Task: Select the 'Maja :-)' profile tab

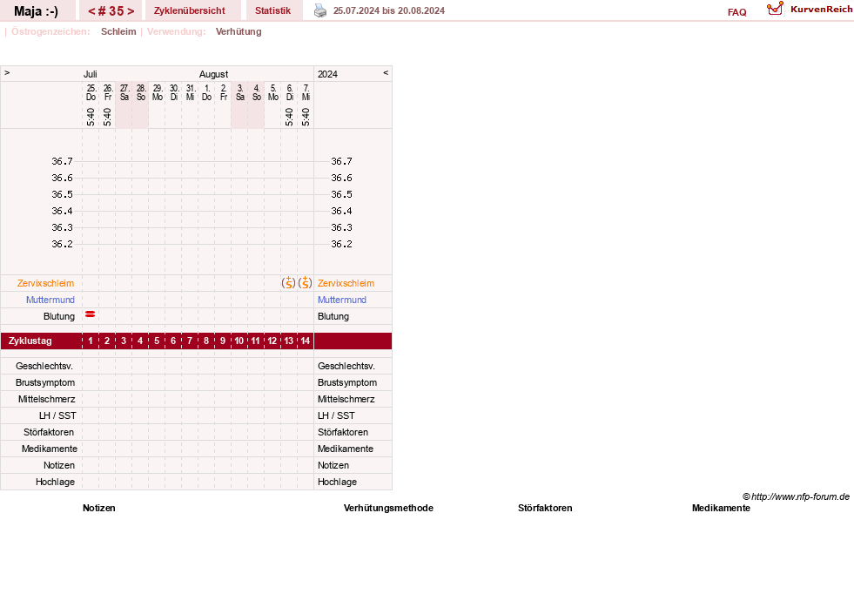Action: (36, 11)
